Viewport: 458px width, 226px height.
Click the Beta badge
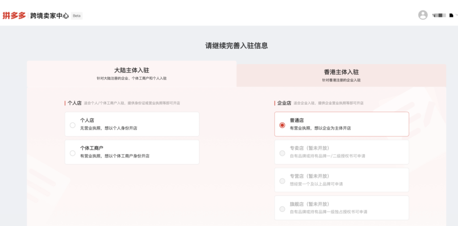coord(76,16)
